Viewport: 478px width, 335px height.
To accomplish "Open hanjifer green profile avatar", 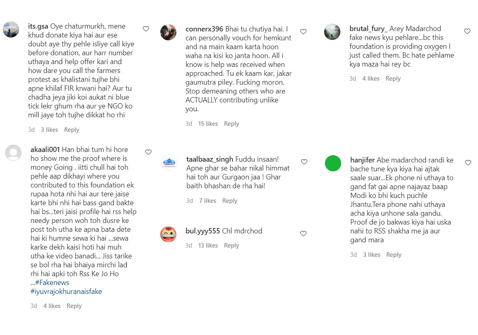I will tap(333, 163).
